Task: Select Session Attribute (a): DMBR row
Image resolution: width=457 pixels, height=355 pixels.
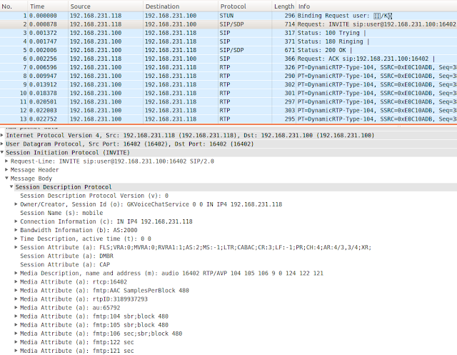Action: (x=66, y=256)
